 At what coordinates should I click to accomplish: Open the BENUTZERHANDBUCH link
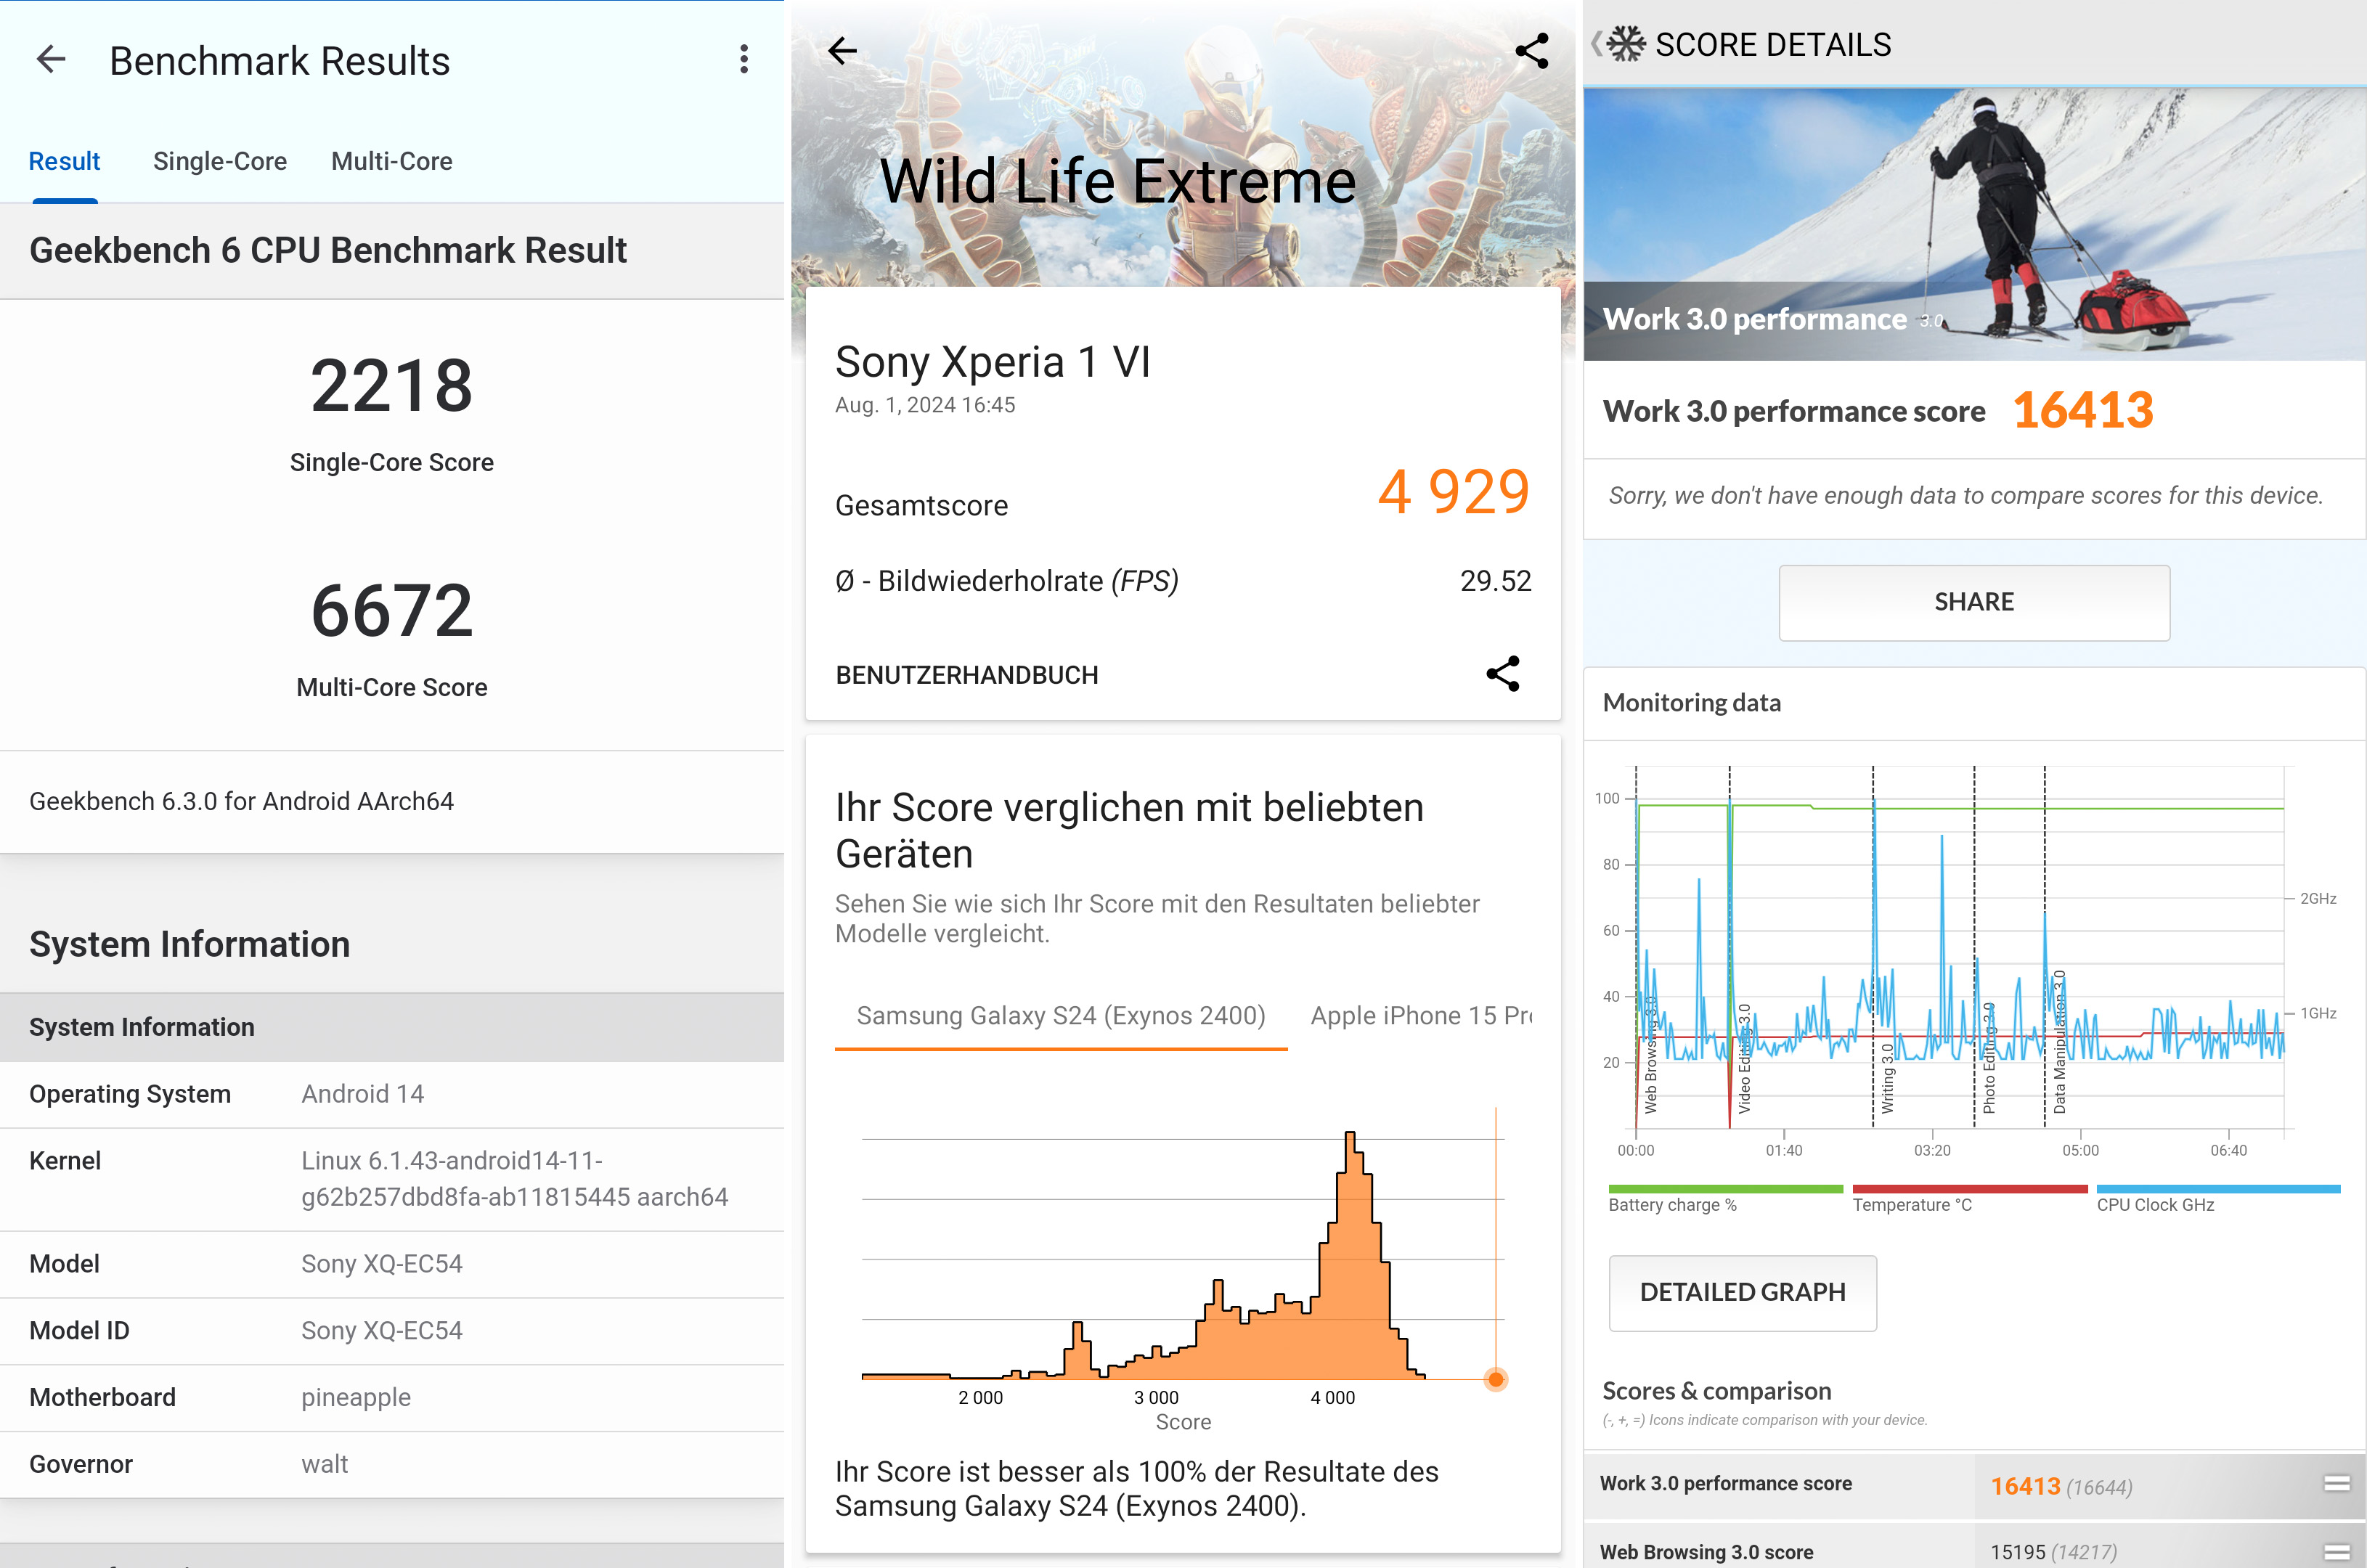tap(966, 675)
